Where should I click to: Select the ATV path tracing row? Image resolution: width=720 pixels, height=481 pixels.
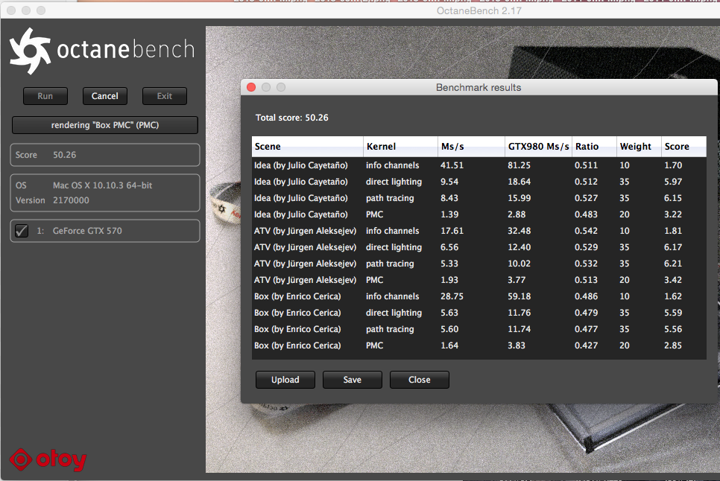pos(479,264)
